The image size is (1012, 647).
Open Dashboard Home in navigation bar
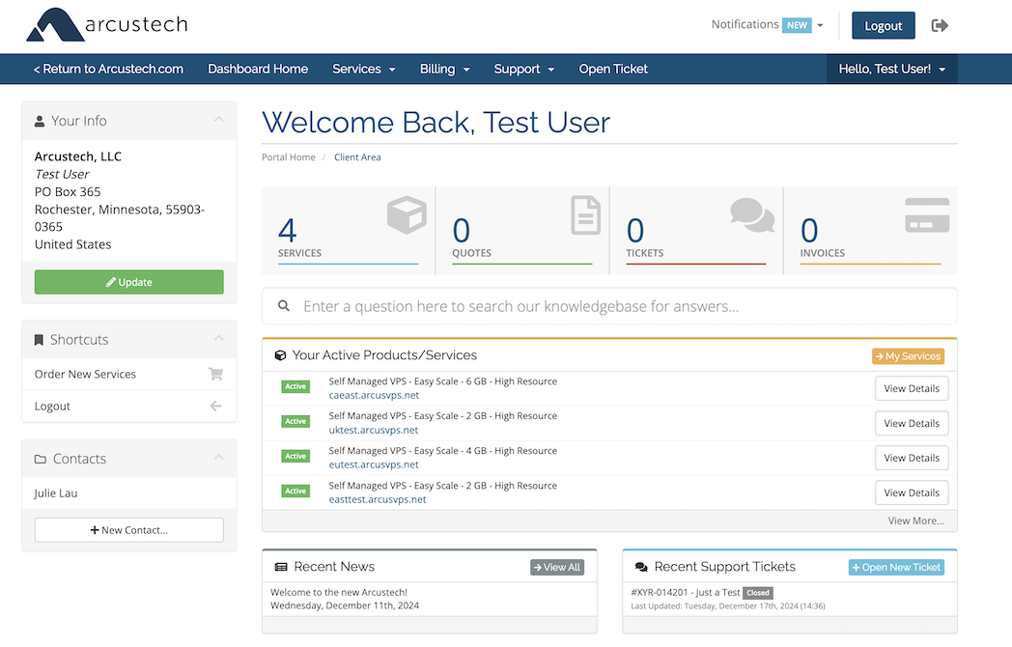point(258,70)
